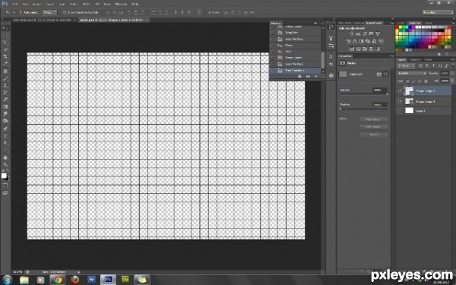Enable Show Transform Controls checkbox

65,12
